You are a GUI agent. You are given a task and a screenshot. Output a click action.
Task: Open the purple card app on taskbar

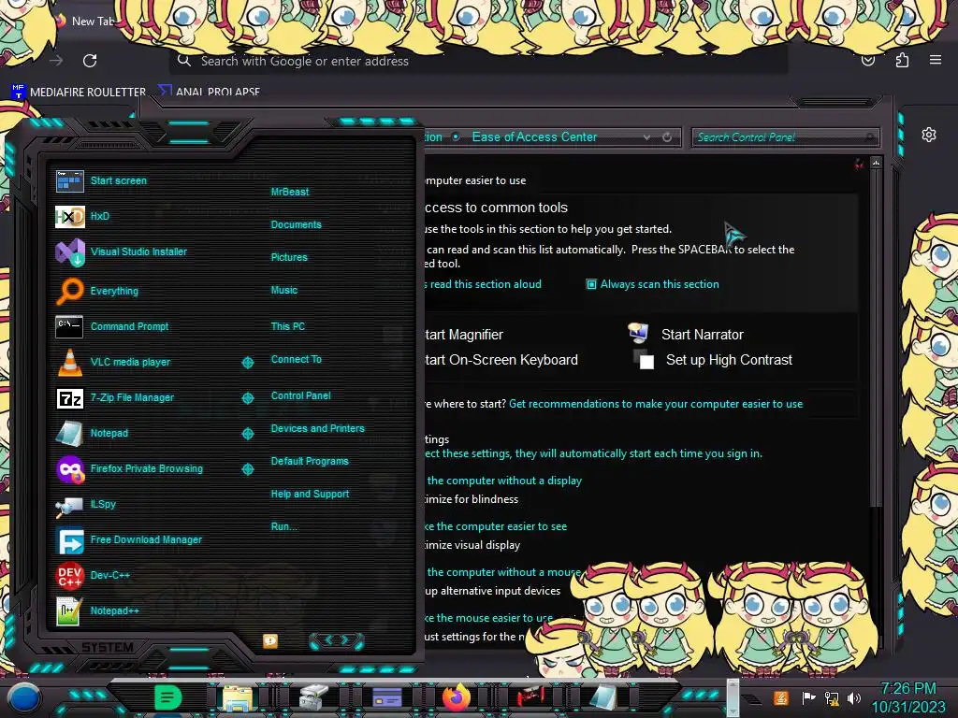386,697
